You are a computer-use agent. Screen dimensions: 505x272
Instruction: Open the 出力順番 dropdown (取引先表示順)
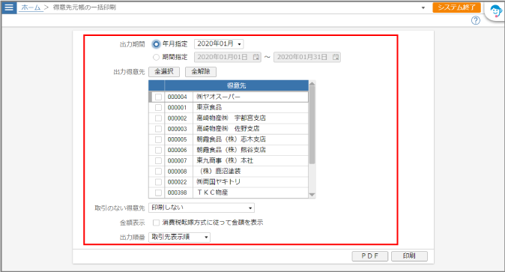[x=179, y=238]
